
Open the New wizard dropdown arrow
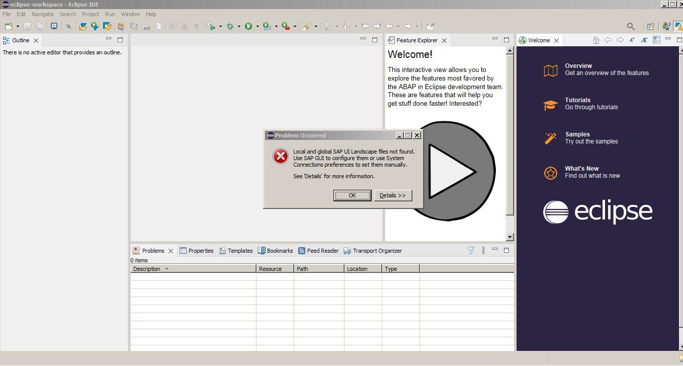pos(18,26)
